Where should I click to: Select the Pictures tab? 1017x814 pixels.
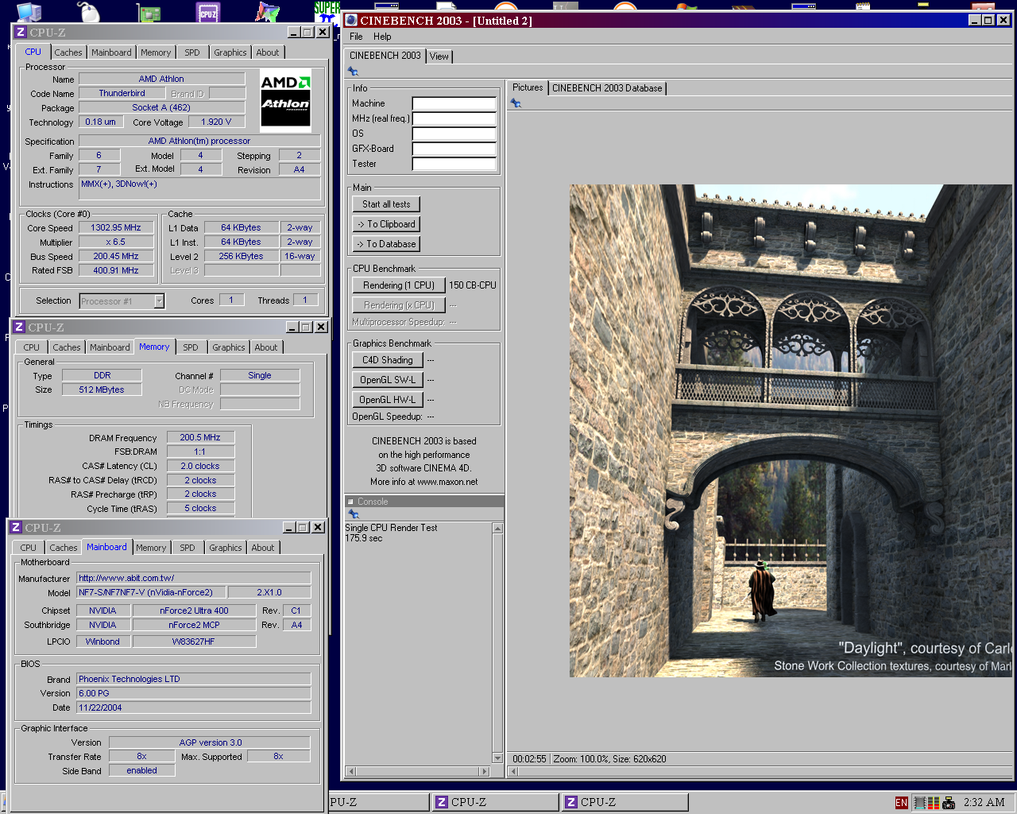[x=528, y=87]
